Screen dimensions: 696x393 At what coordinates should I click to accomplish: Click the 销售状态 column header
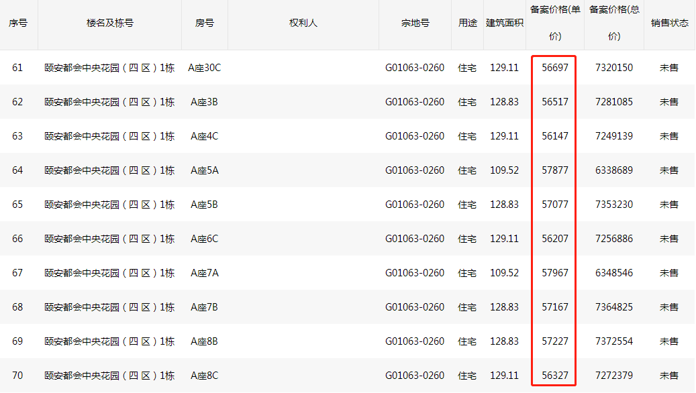pyautogui.click(x=669, y=23)
